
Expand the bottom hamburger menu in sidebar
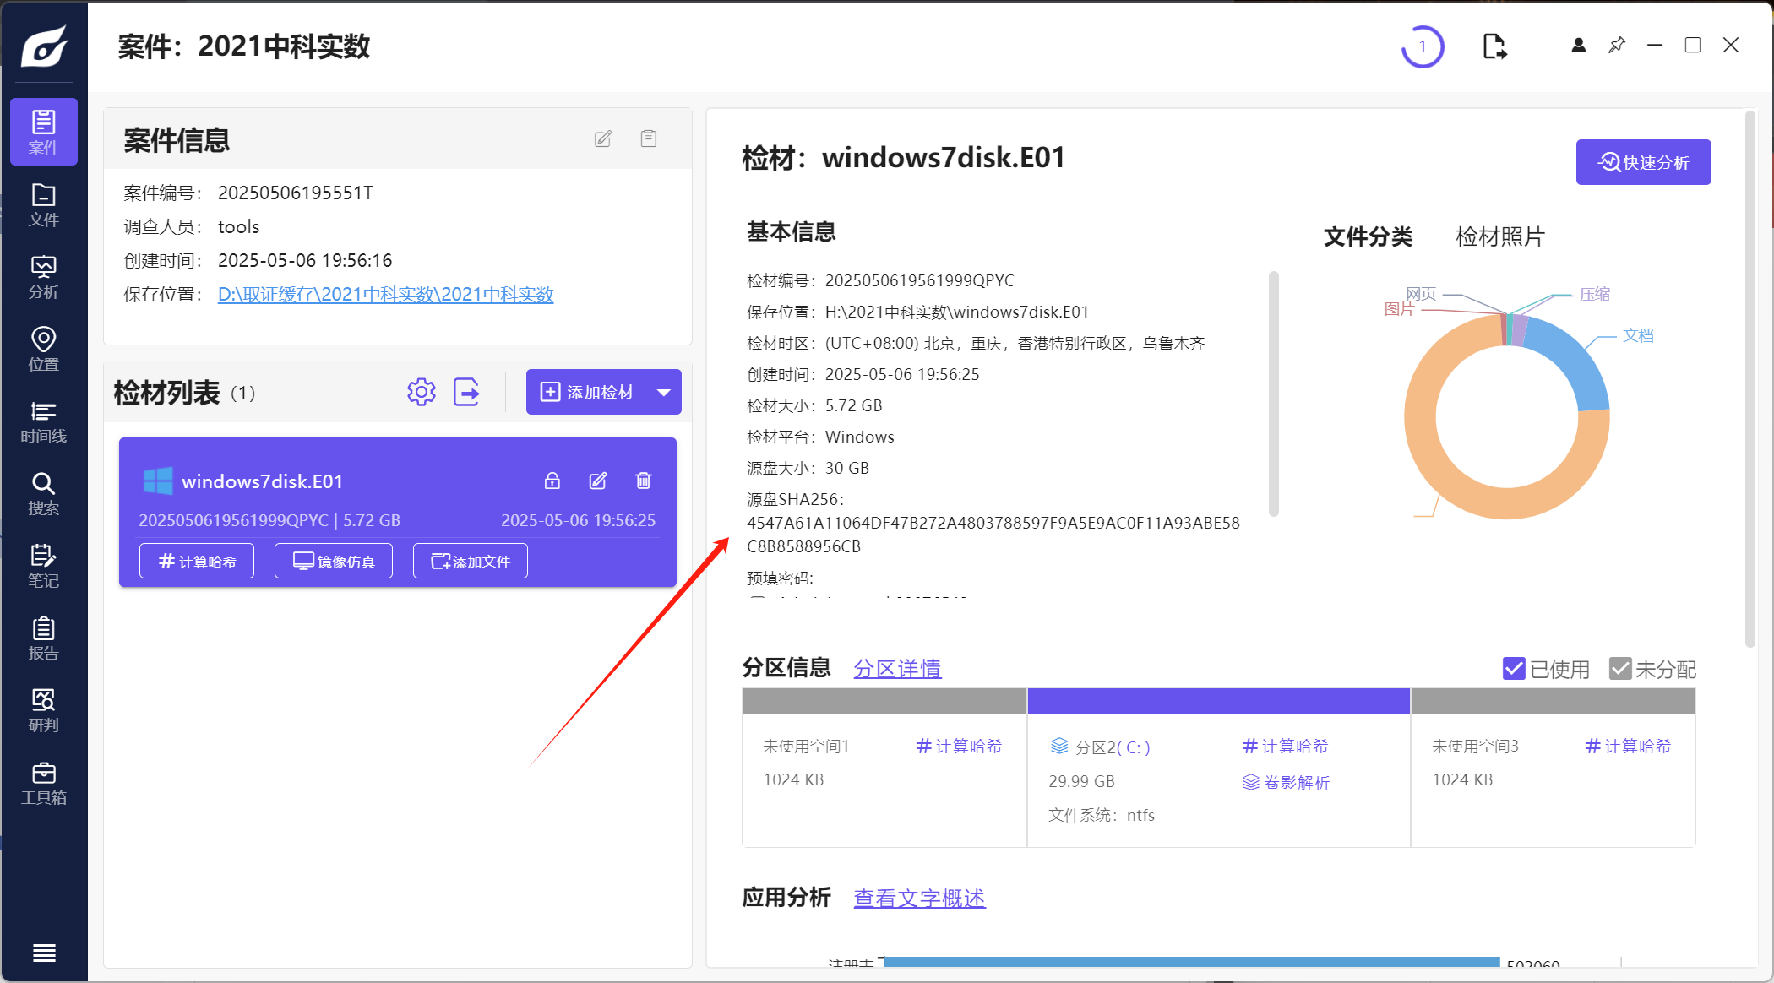pyautogui.click(x=44, y=953)
